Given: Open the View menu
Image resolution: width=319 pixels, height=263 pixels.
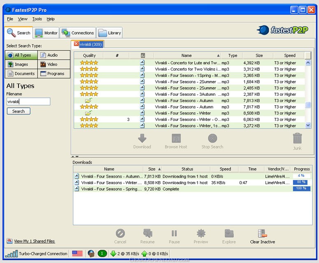Looking at the screenshot, I should tap(23, 19).
